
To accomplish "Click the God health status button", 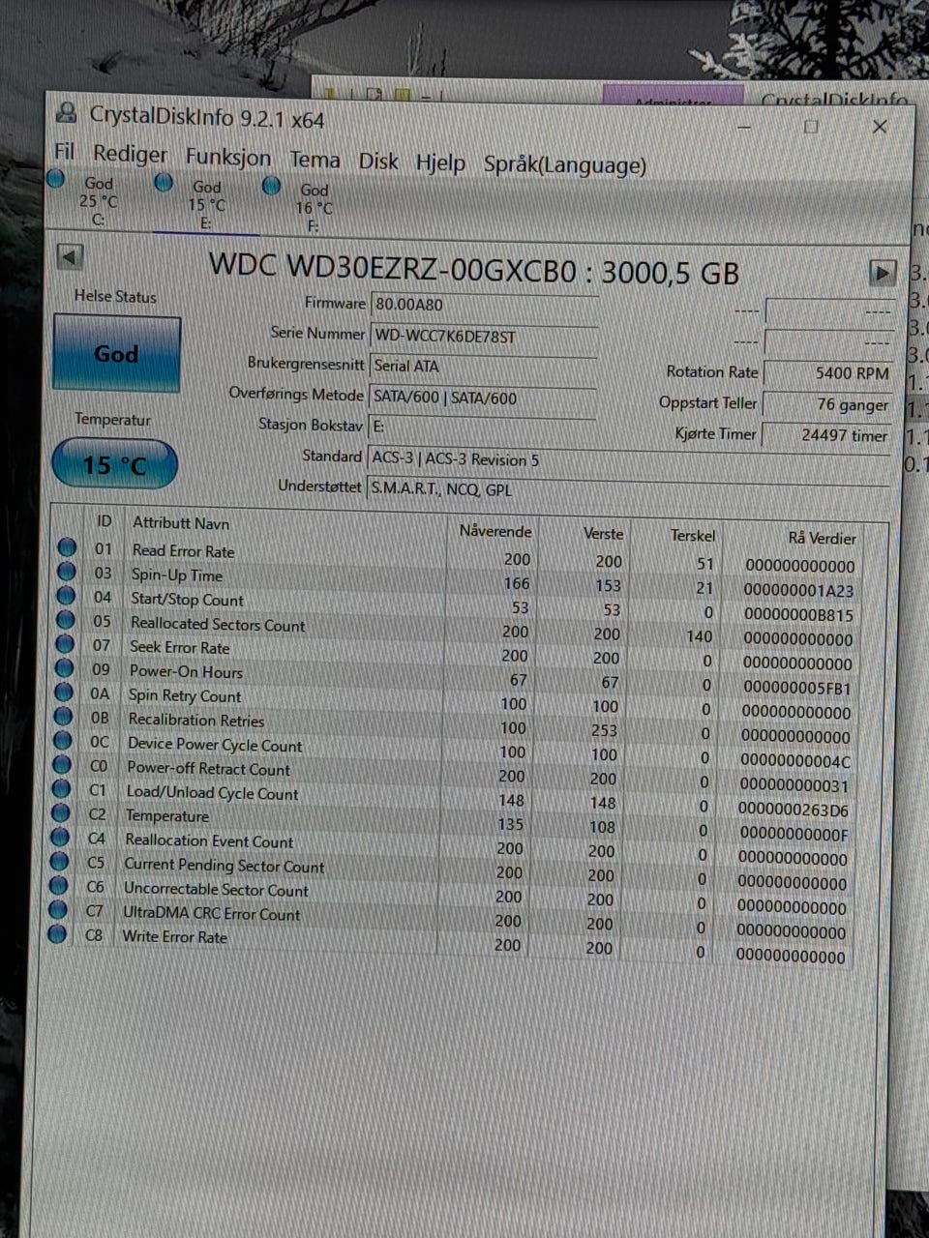I will coord(116,354).
